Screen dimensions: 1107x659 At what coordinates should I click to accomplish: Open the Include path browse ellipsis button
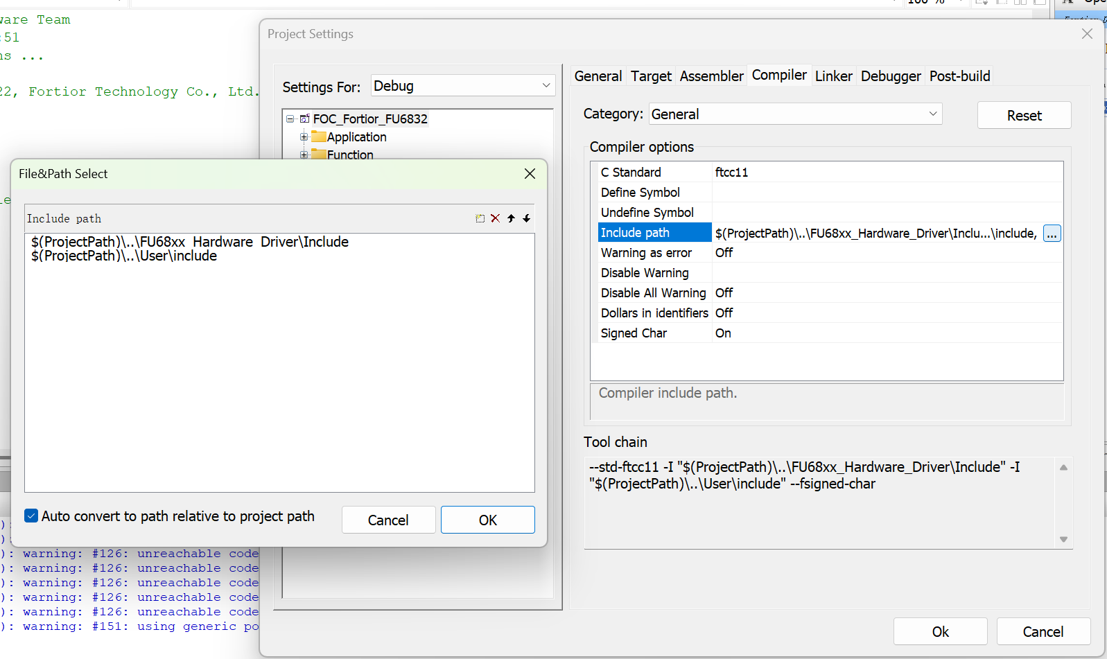(x=1052, y=234)
